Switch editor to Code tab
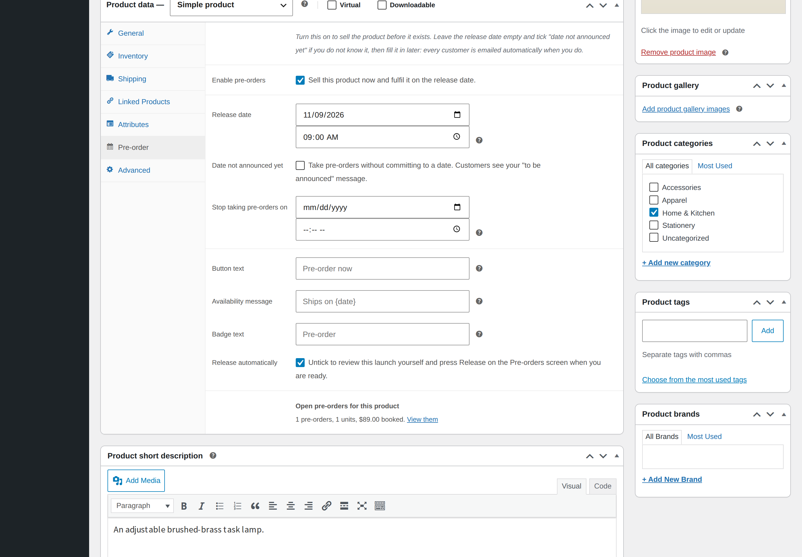This screenshot has width=802, height=557. 602,486
